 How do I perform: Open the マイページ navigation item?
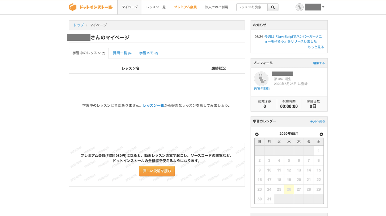click(x=130, y=7)
